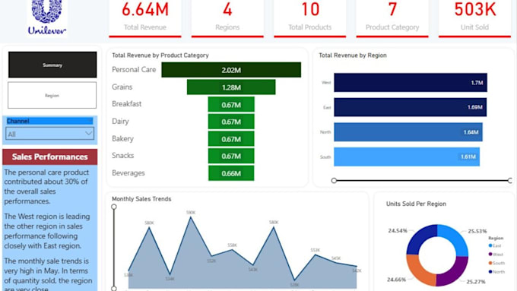This screenshot has width=517, height=291.
Task: Select the Regions count card
Action: pos(227,18)
